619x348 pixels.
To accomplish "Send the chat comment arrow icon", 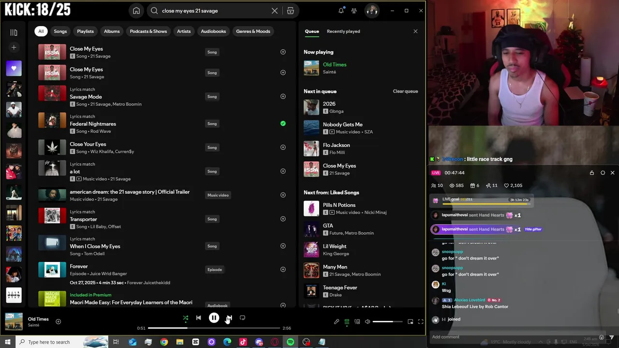I will [611, 337].
